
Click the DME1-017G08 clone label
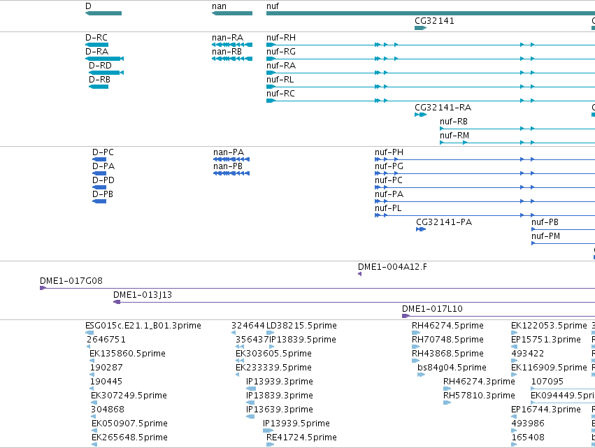click(x=71, y=281)
